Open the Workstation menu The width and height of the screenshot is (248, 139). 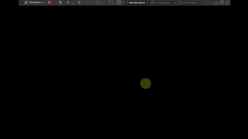(34, 2)
